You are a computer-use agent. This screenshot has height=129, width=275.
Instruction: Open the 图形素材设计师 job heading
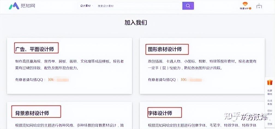coord(165,49)
